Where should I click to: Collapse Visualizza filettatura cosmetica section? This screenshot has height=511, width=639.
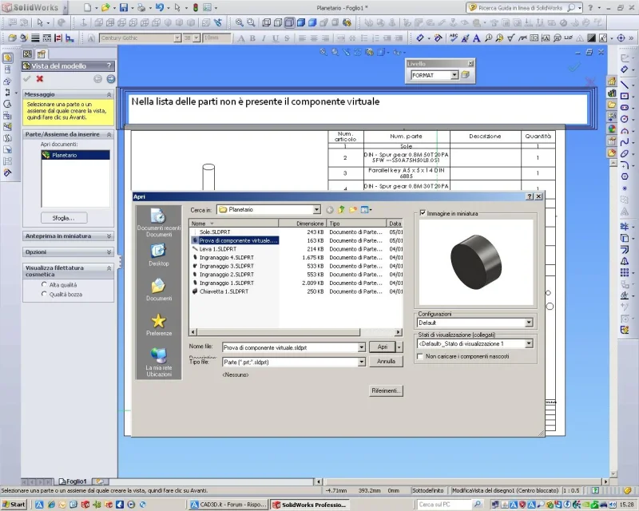tap(109, 268)
